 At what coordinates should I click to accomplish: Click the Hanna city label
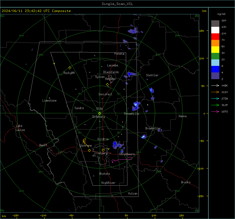click(x=183, y=116)
